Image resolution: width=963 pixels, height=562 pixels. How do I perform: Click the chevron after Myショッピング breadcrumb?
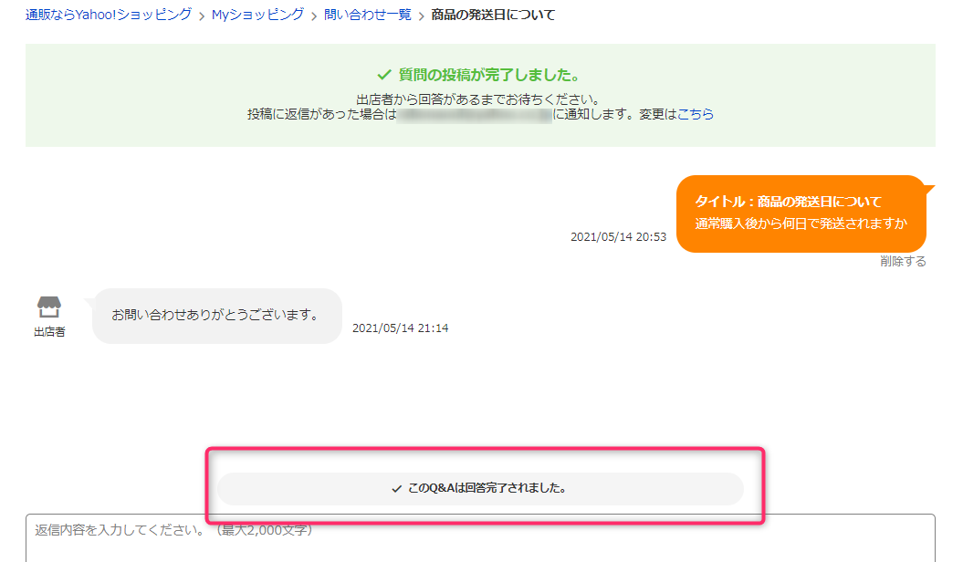tap(314, 16)
